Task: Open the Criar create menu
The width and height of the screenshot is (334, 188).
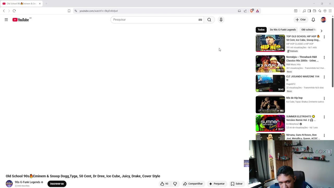Action: coord(300,20)
